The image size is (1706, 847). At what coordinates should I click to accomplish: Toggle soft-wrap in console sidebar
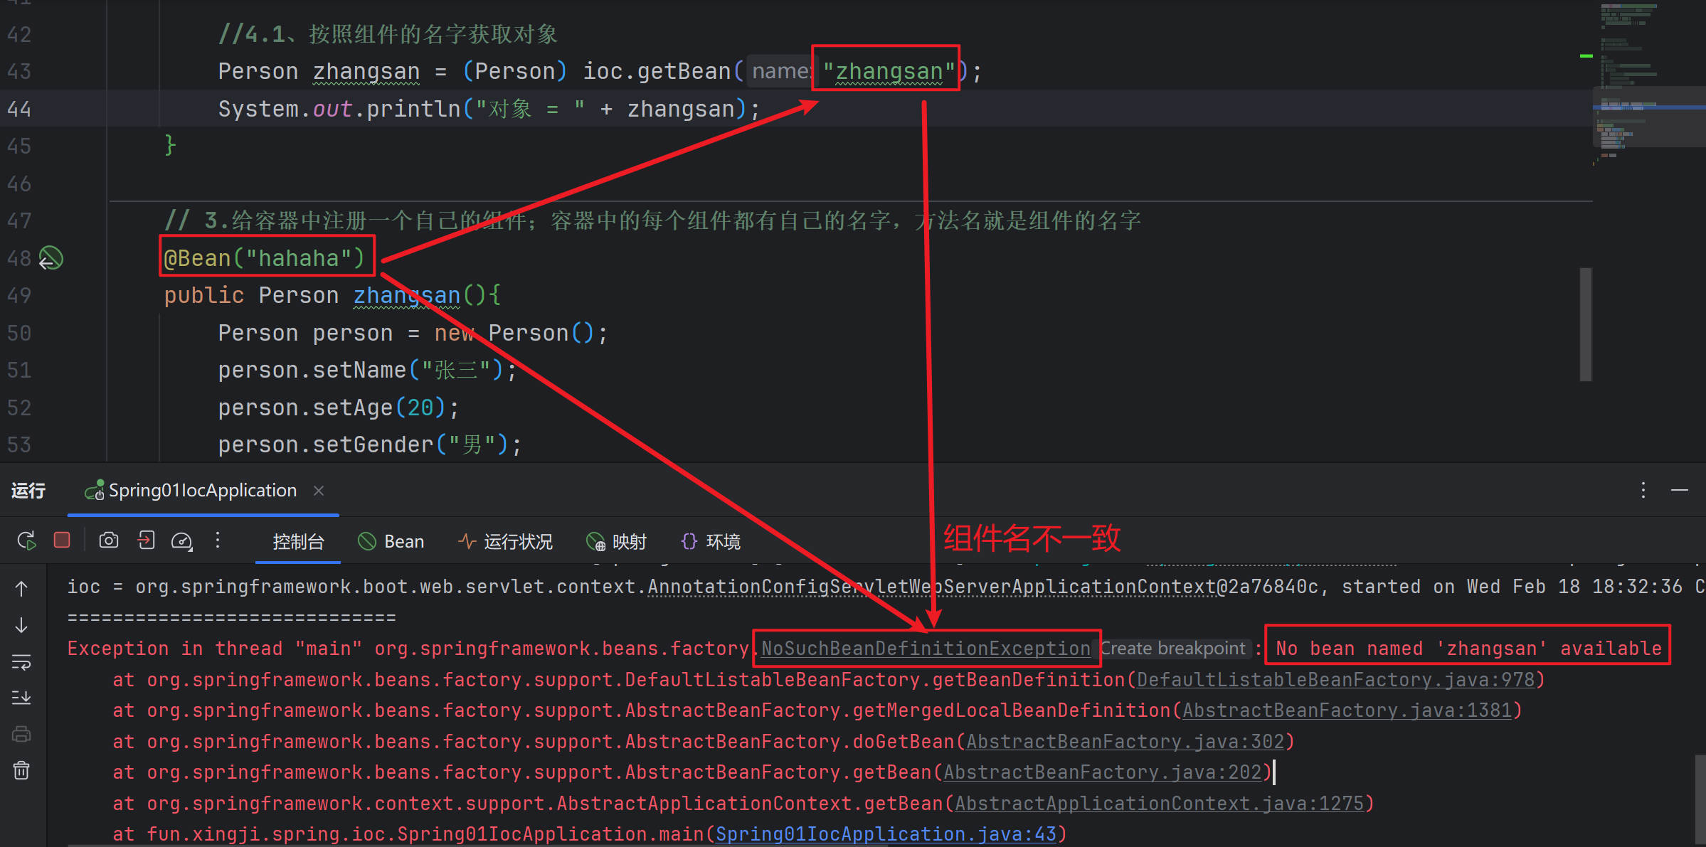[x=21, y=662]
